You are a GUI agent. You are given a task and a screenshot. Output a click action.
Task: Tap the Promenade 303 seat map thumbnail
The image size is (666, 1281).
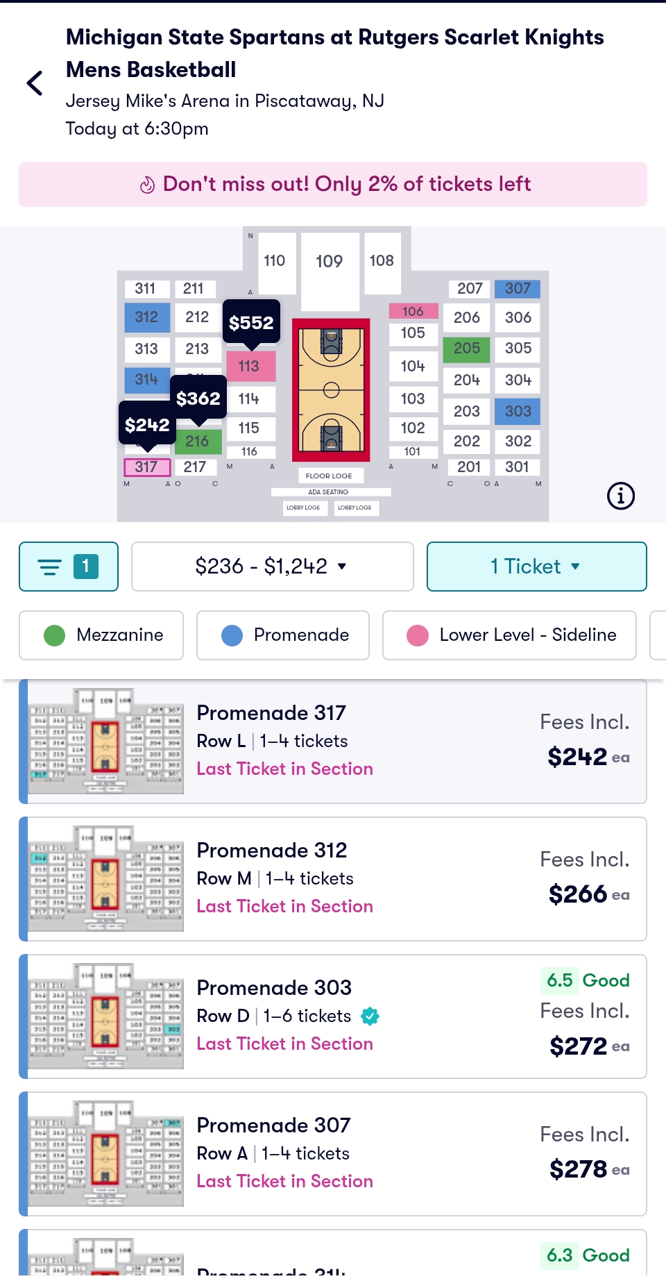tap(105, 1016)
